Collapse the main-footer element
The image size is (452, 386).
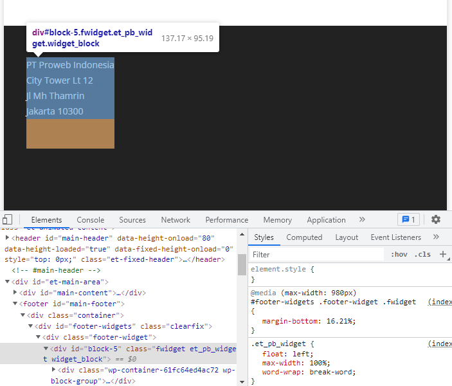pyautogui.click(x=15, y=304)
